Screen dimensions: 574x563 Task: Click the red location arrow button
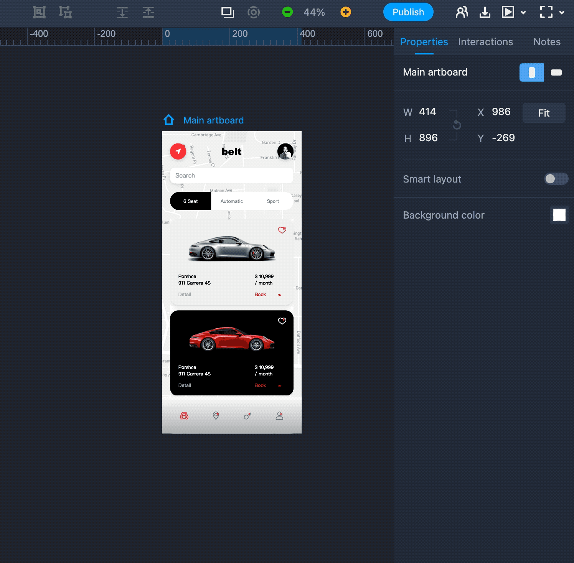tap(178, 151)
